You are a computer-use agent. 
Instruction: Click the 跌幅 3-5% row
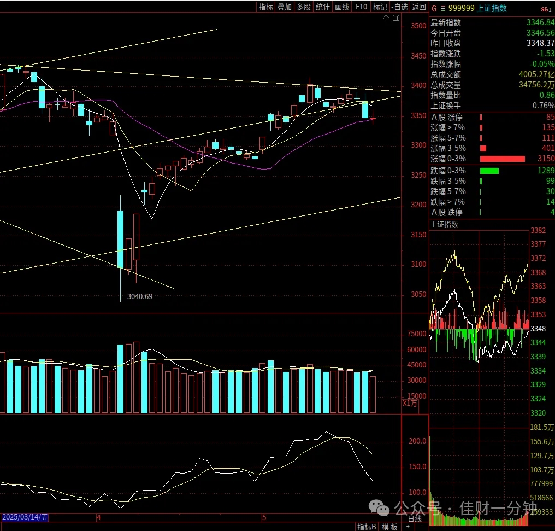(x=492, y=181)
